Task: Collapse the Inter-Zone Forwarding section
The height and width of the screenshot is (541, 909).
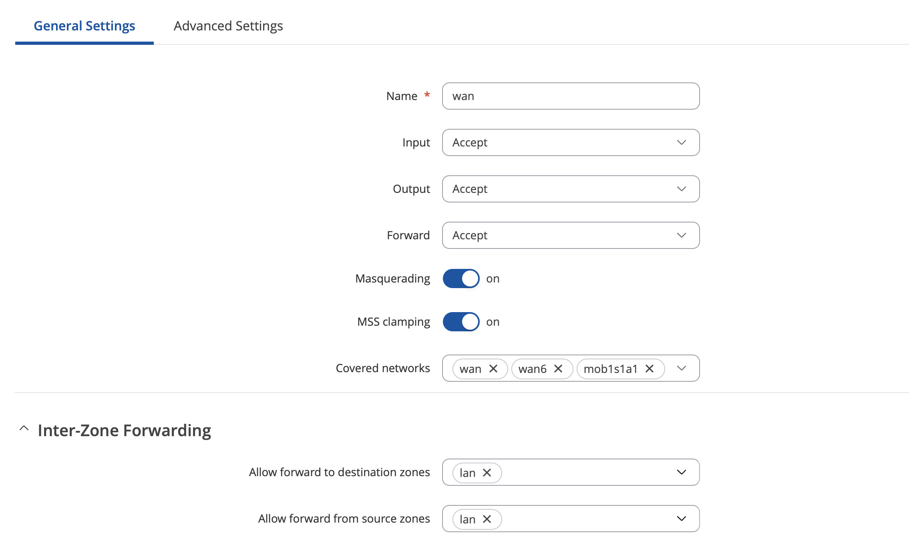Action: (x=24, y=429)
